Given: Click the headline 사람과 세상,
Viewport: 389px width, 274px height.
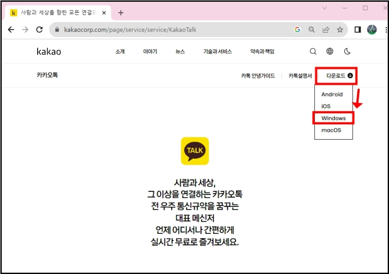Looking at the screenshot, I should pos(195,183).
